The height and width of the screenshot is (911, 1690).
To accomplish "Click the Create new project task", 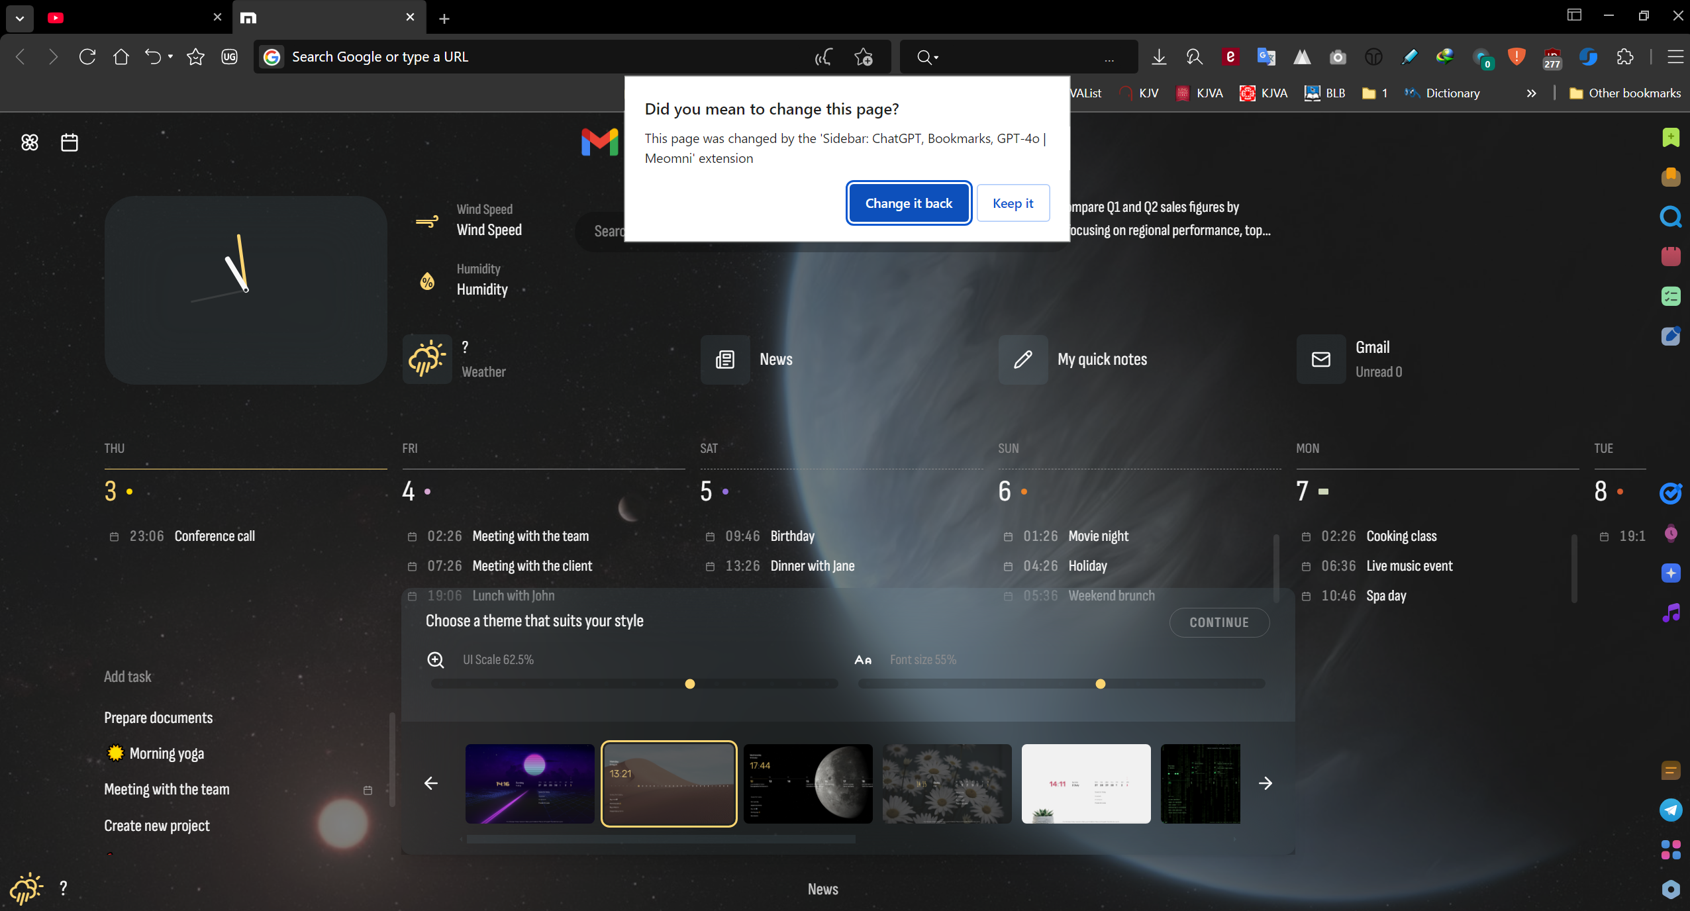I will (x=157, y=826).
